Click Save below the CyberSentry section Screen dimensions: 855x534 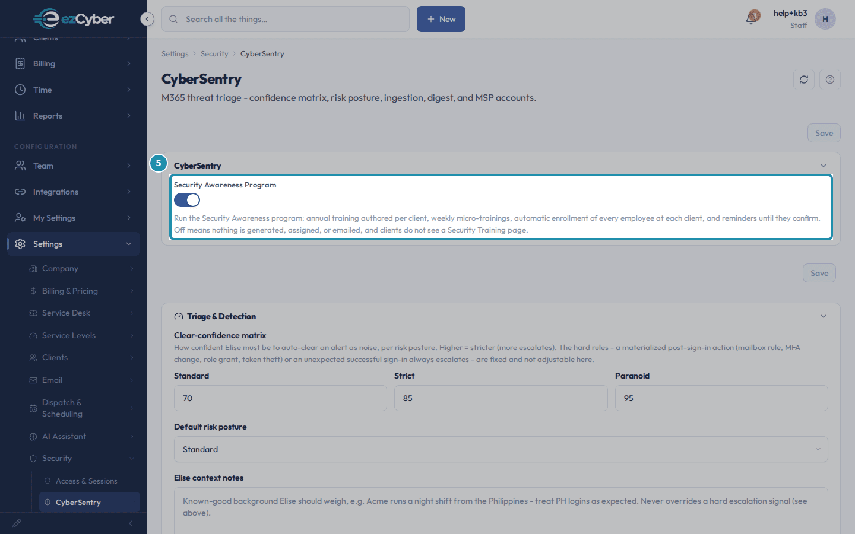coord(819,273)
